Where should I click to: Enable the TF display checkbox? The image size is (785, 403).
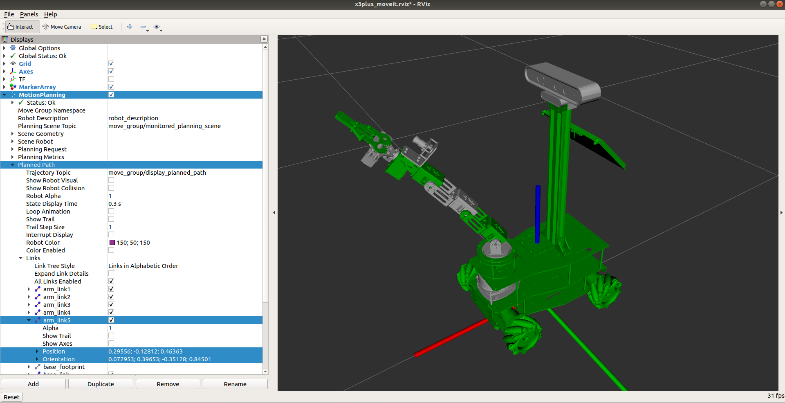(x=111, y=79)
